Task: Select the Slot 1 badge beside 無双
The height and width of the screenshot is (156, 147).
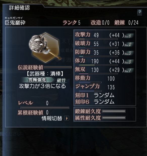Action: click(x=129, y=70)
